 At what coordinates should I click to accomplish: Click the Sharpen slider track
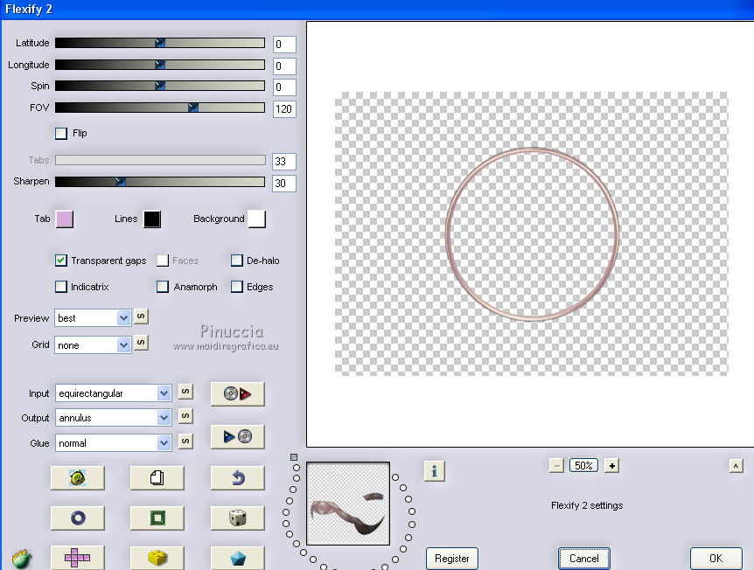click(x=160, y=181)
